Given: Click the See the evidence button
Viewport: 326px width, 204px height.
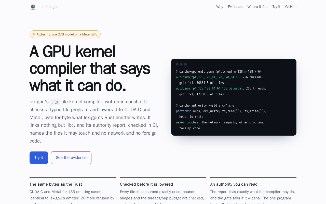Looking at the screenshot, I should [x=71, y=158].
